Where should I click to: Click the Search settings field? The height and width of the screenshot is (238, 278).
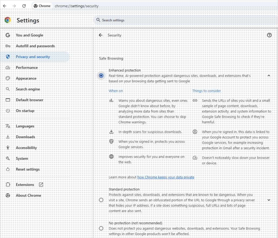point(186,20)
